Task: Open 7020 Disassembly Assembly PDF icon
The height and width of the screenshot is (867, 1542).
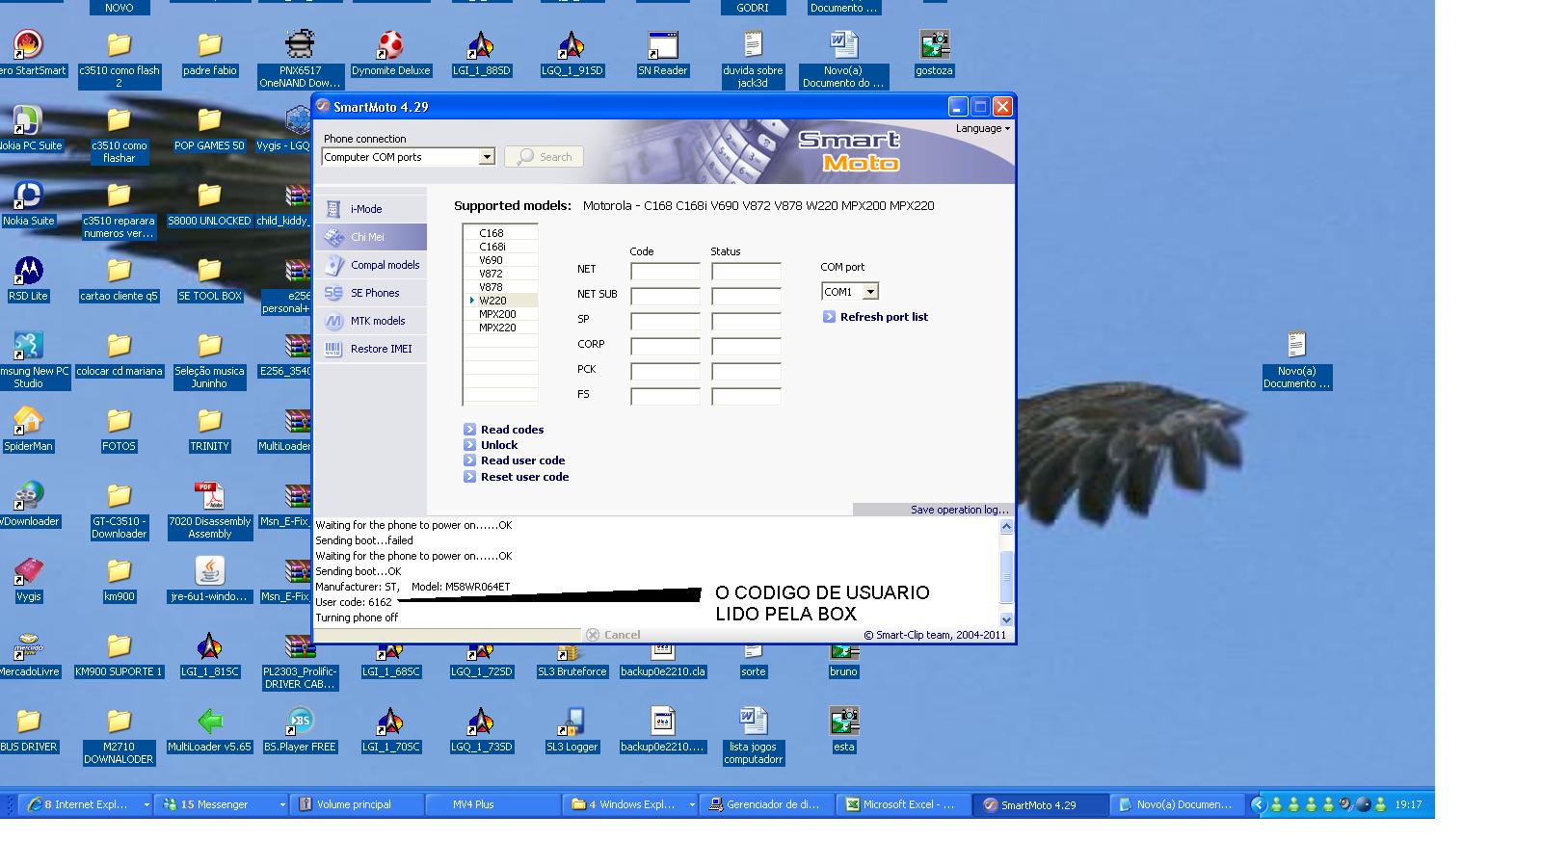Action: pyautogui.click(x=209, y=511)
